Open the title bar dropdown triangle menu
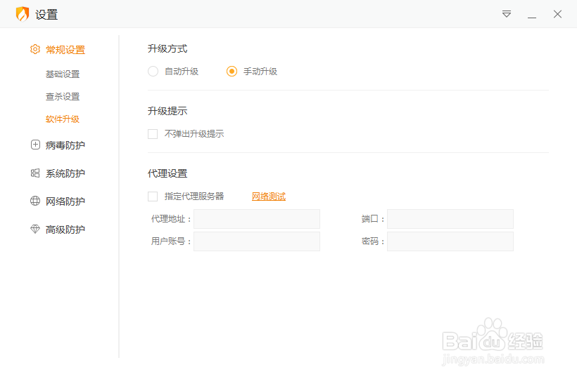 tap(507, 14)
